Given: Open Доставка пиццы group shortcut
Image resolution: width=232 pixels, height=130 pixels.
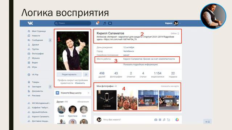Looking at the screenshot, I should point(38,121).
